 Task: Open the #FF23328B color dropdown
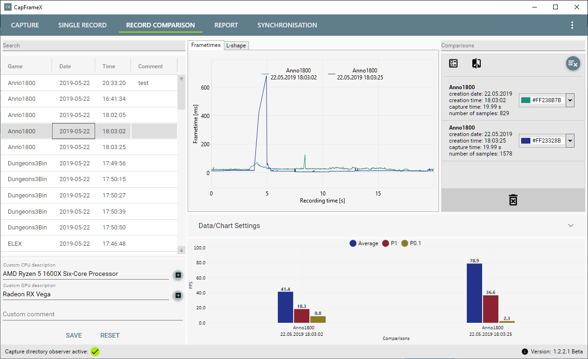[x=570, y=141]
